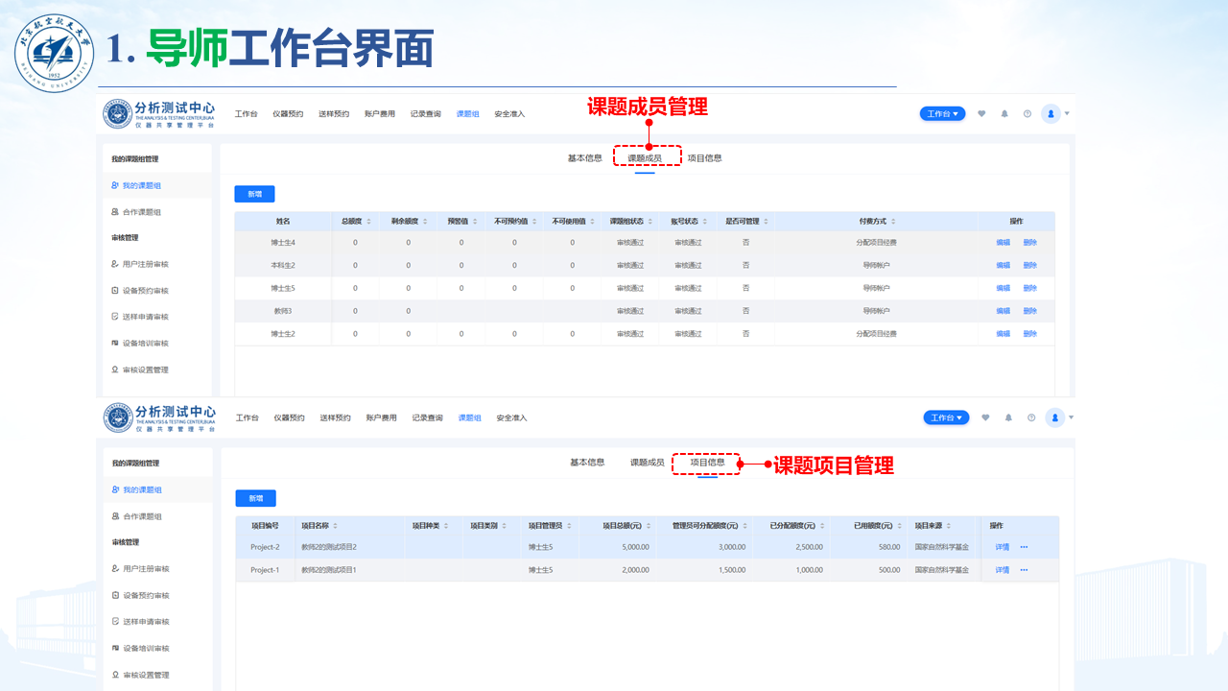Click the user avatar icon in the lower header
The image size is (1228, 691).
point(1055,417)
